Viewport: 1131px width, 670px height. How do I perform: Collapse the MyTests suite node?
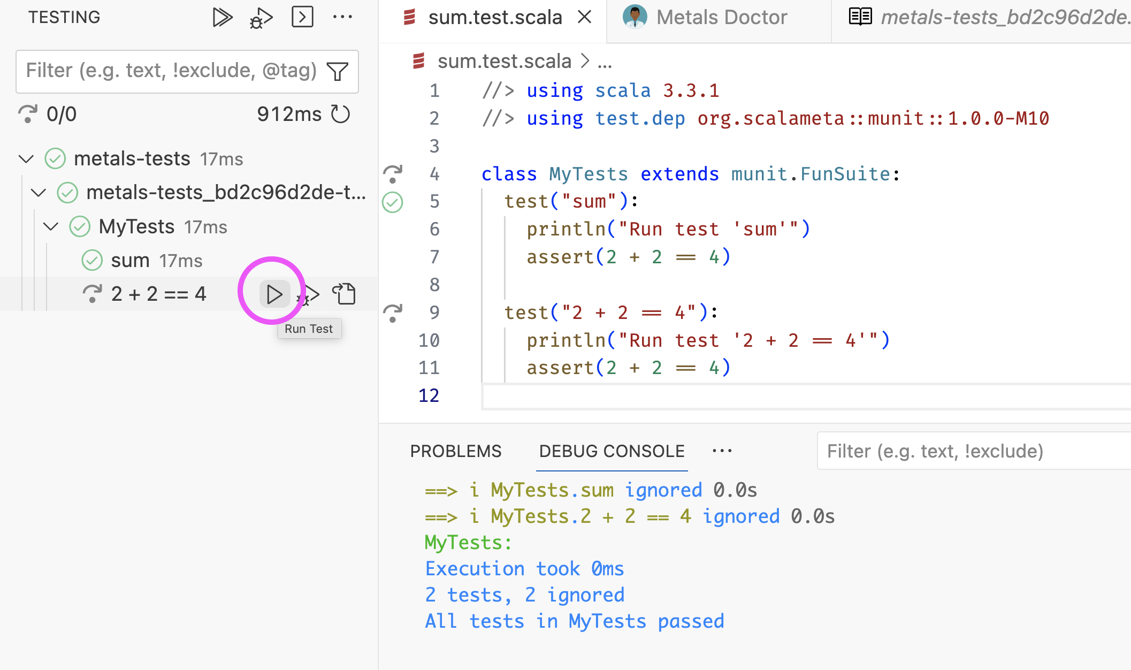pos(51,227)
